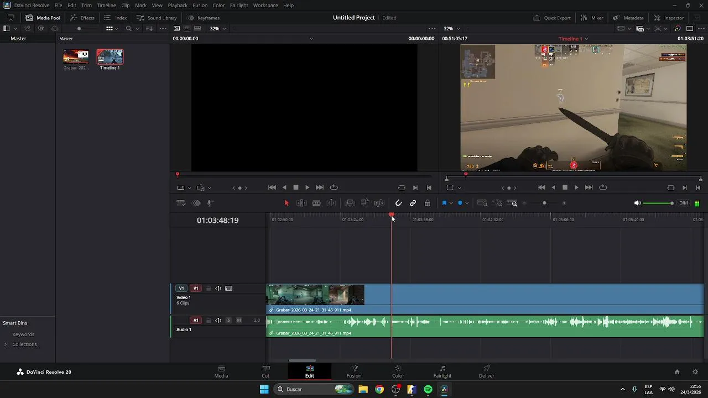Screen dimensions: 708x398
Task: Click the timeline playhead marker in ruler
Action: pos(392,215)
